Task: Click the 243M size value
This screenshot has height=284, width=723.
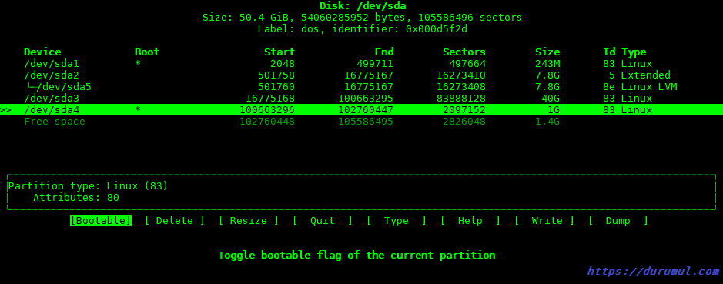Action: [547, 64]
